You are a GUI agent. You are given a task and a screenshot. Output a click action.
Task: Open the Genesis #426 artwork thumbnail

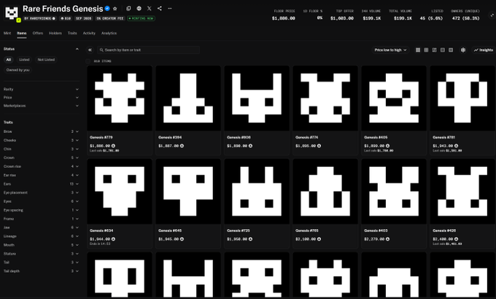point(462,191)
